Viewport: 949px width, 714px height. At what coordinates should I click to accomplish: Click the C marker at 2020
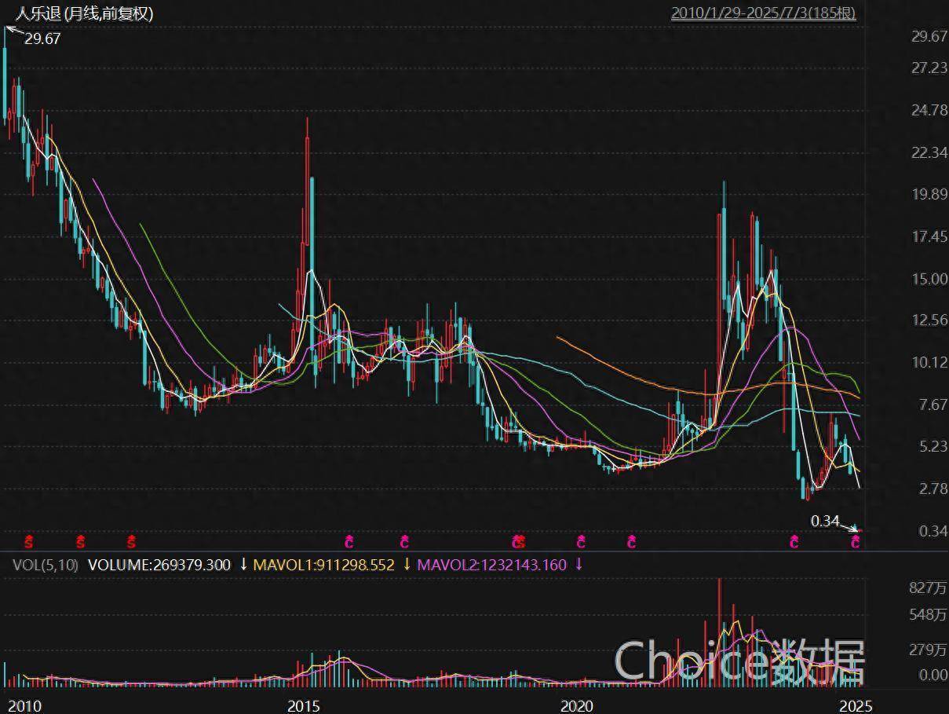[x=581, y=541]
